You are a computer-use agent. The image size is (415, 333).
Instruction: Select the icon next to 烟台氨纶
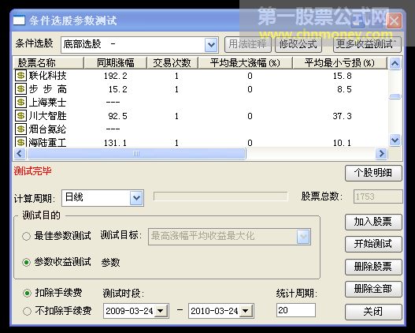20,129
